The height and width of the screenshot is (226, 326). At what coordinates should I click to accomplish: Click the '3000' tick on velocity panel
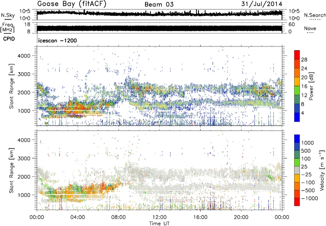click(24, 158)
